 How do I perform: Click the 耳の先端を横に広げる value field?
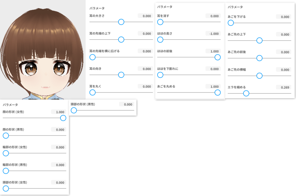pos(145,51)
